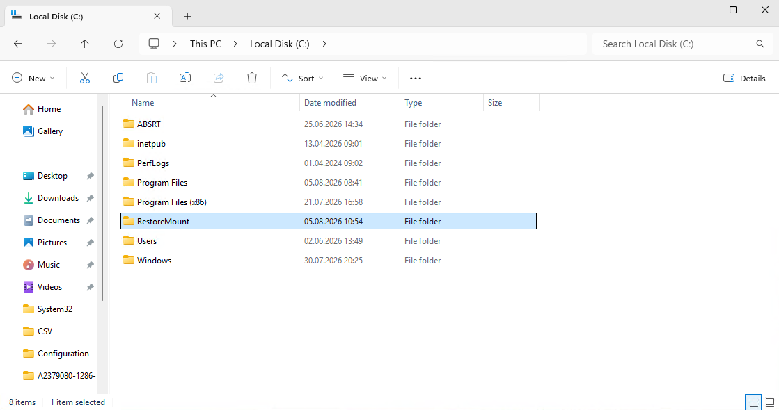The image size is (779, 410).
Task: Click the Copy icon in toolbar
Action: tap(118, 78)
